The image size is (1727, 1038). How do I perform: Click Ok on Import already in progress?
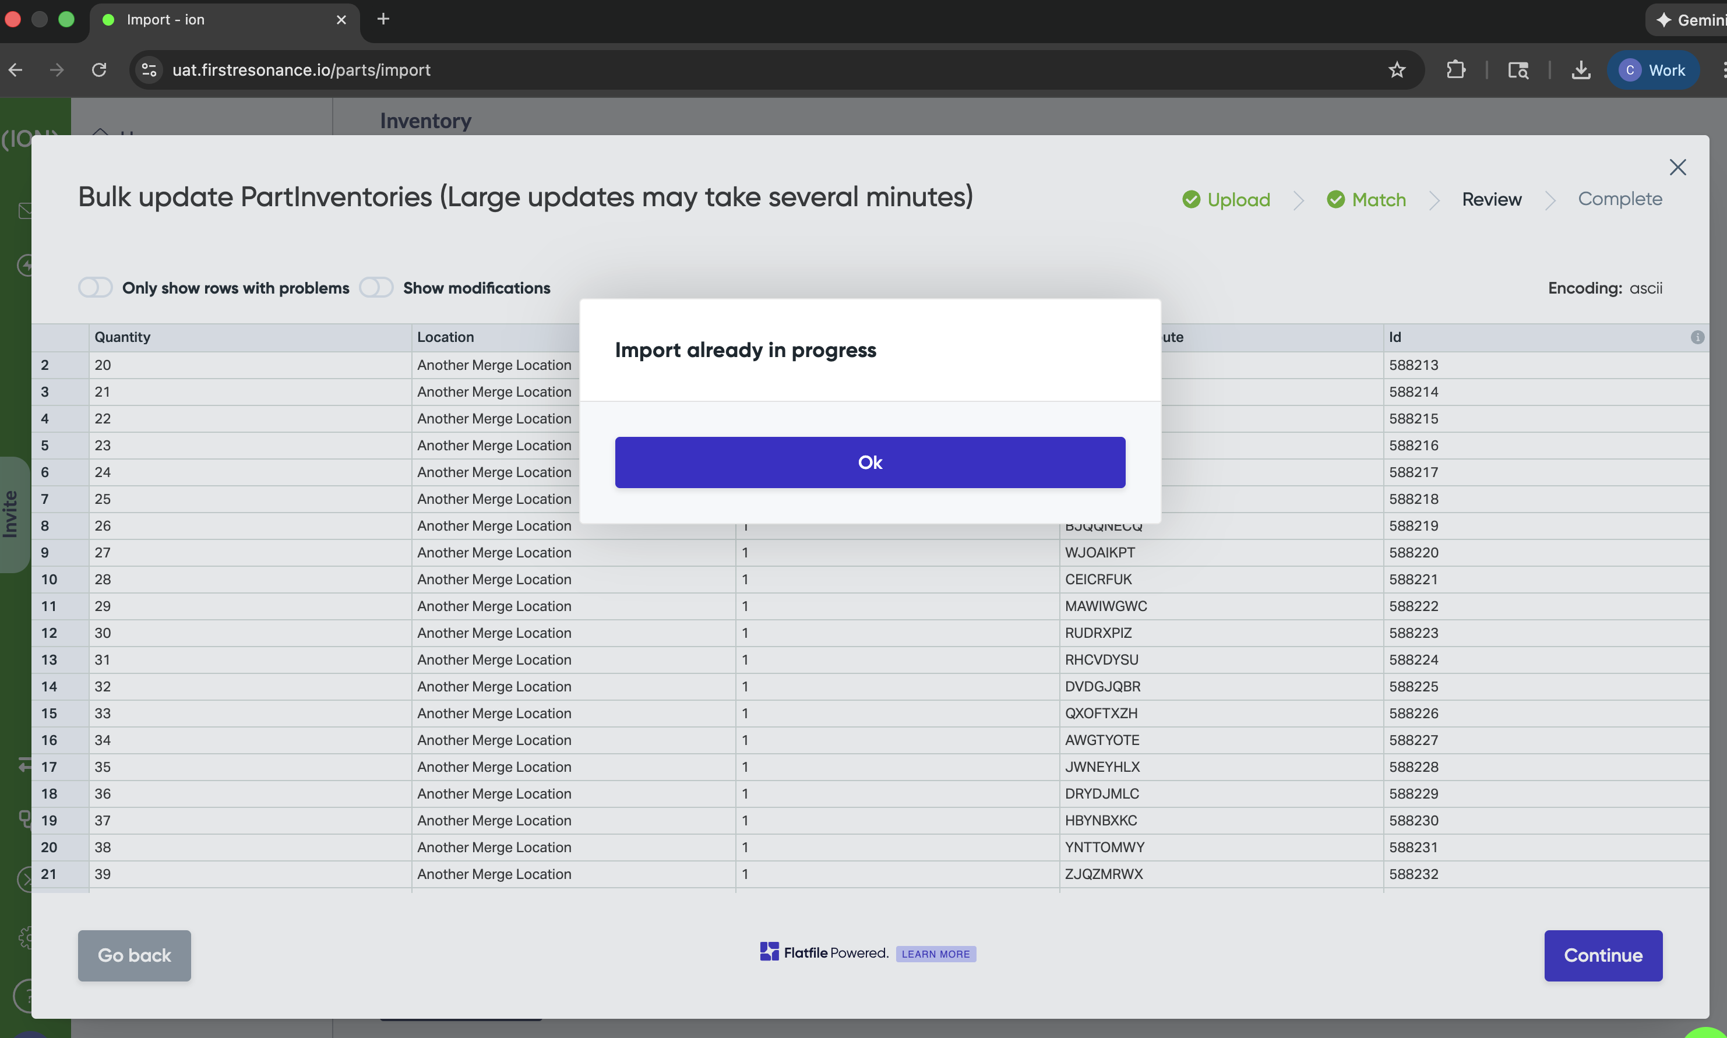(870, 462)
